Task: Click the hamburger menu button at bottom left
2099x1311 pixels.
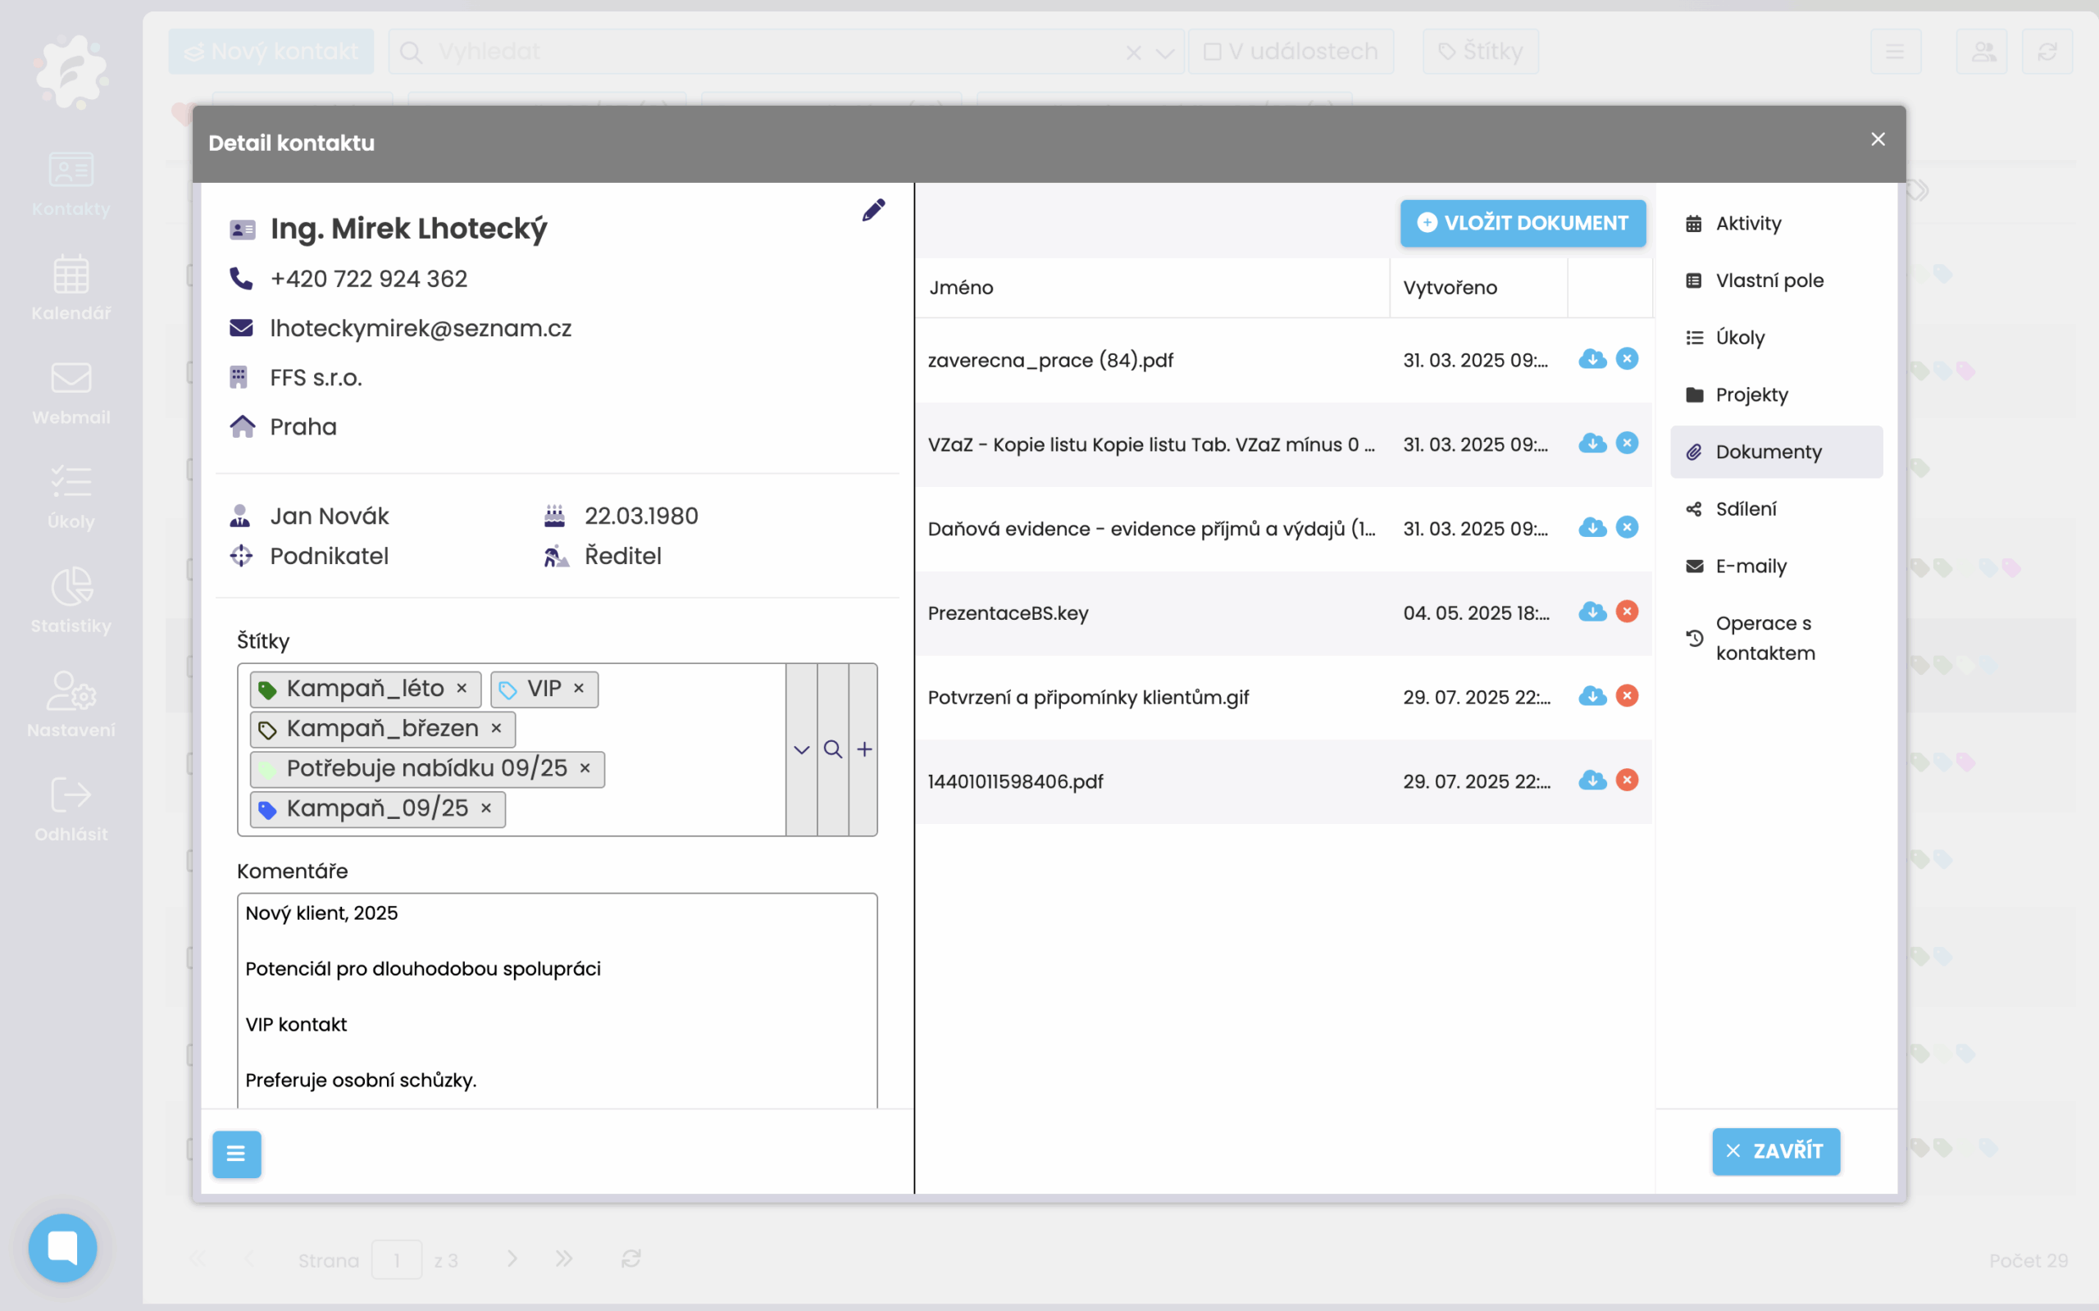Action: (x=237, y=1154)
